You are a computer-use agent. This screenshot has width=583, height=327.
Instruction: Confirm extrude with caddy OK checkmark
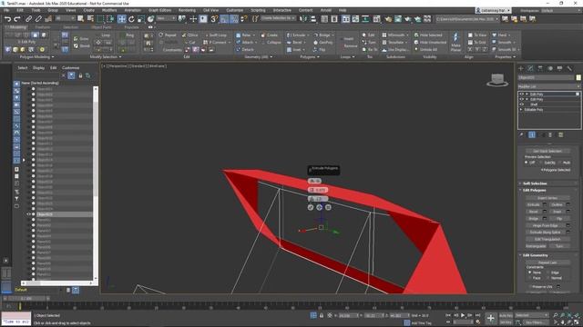[311, 208]
